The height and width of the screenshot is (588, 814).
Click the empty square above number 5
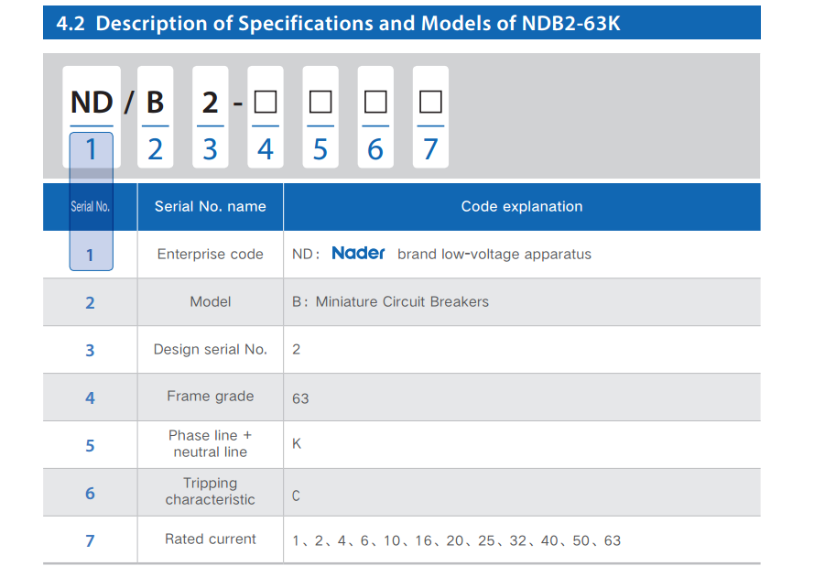320,102
